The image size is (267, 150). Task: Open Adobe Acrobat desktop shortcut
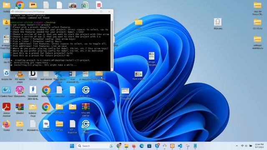(7, 107)
